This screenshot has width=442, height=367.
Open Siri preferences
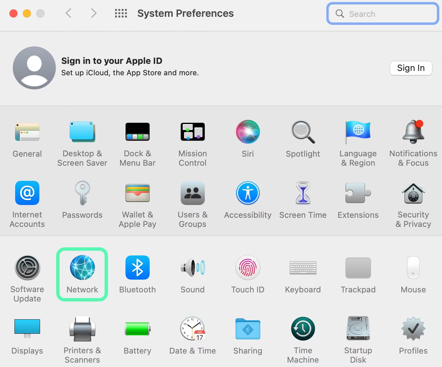[x=248, y=138]
